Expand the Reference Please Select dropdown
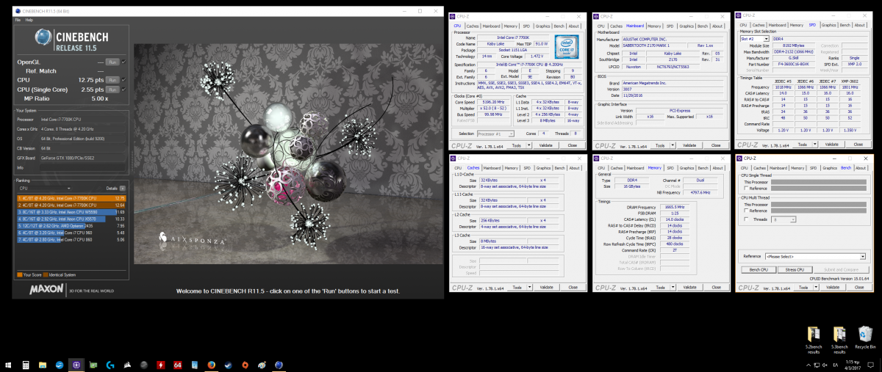 [x=816, y=256]
